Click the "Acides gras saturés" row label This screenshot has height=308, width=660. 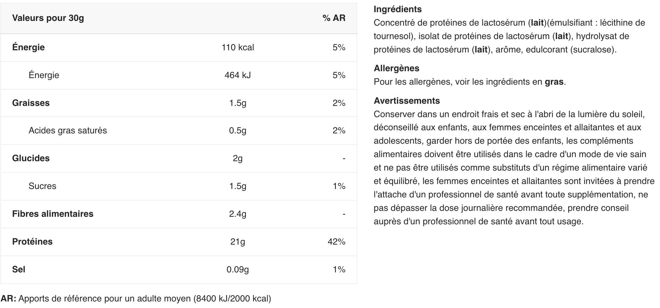point(68,131)
